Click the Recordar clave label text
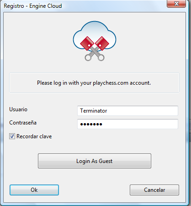This screenshot has height=206, width=191. click(x=34, y=136)
